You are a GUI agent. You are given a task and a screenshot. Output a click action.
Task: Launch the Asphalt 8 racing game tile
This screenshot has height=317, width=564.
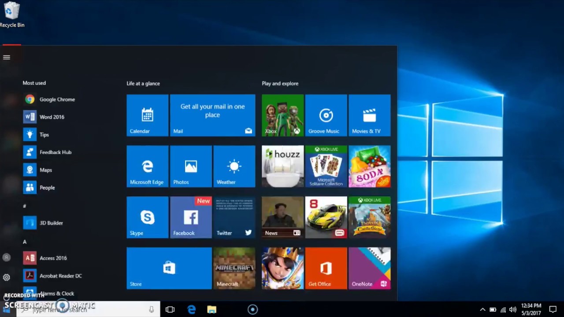pos(326,217)
